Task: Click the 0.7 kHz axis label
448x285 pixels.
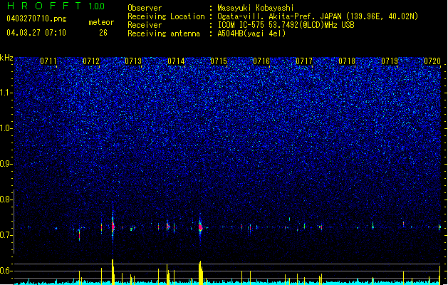Action: (x=6, y=235)
